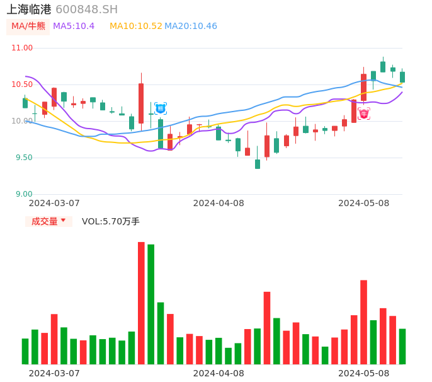Click the 10.50 price axis label
This screenshot has width=432, height=382.
[x=22, y=84]
